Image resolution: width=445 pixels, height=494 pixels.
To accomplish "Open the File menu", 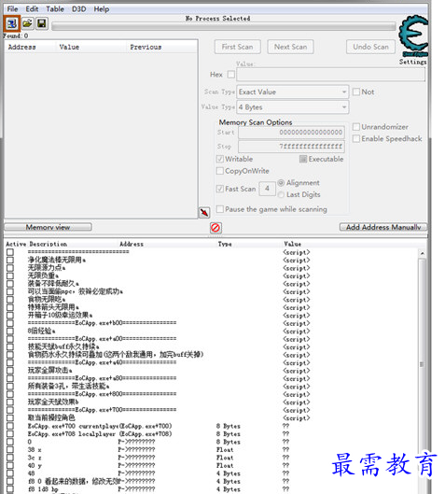I will [x=12, y=9].
